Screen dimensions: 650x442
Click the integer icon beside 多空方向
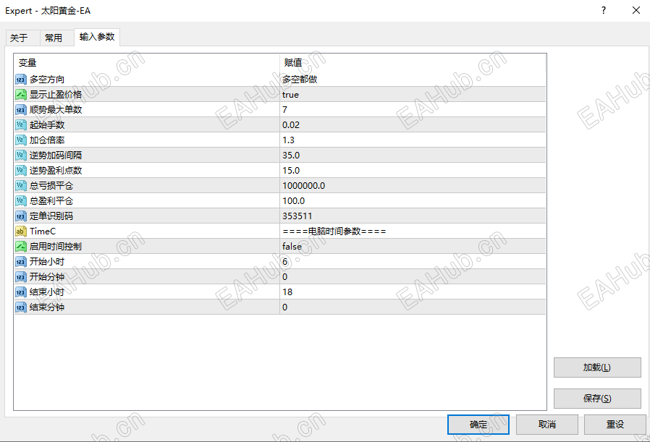[21, 80]
